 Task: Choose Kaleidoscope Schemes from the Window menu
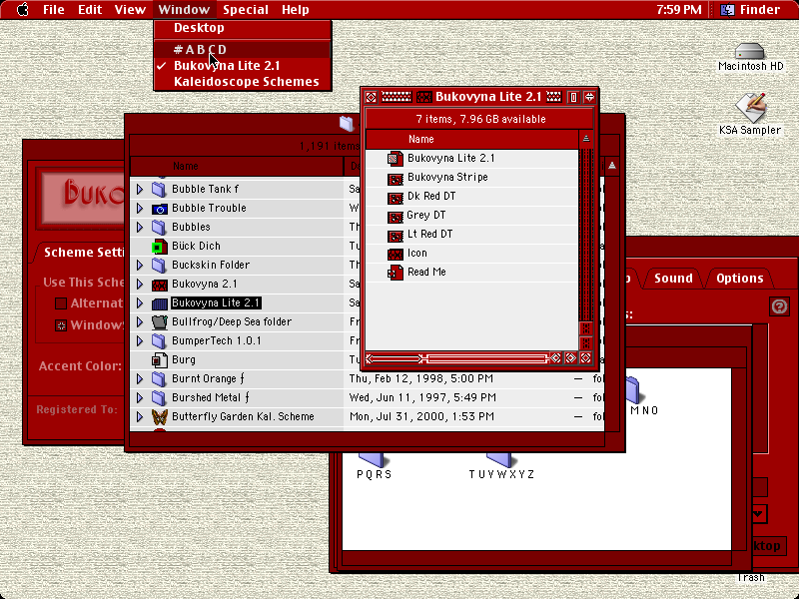[x=243, y=82]
